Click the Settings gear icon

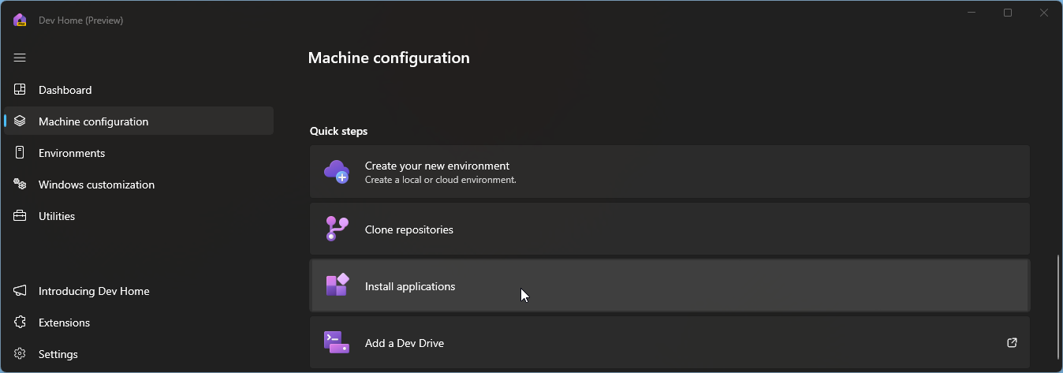(21, 354)
